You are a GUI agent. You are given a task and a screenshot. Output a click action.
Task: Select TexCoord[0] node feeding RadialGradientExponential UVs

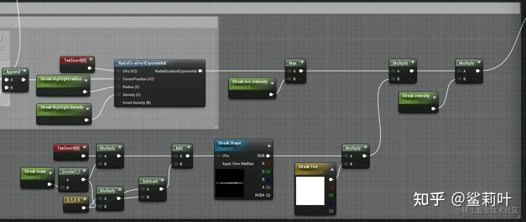pos(77,64)
